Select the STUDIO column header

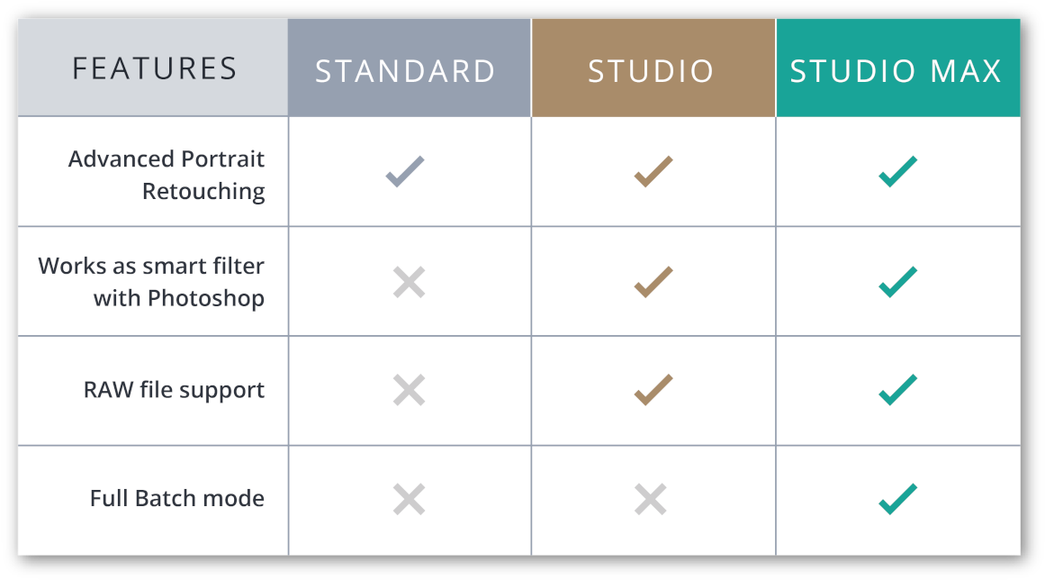653,68
